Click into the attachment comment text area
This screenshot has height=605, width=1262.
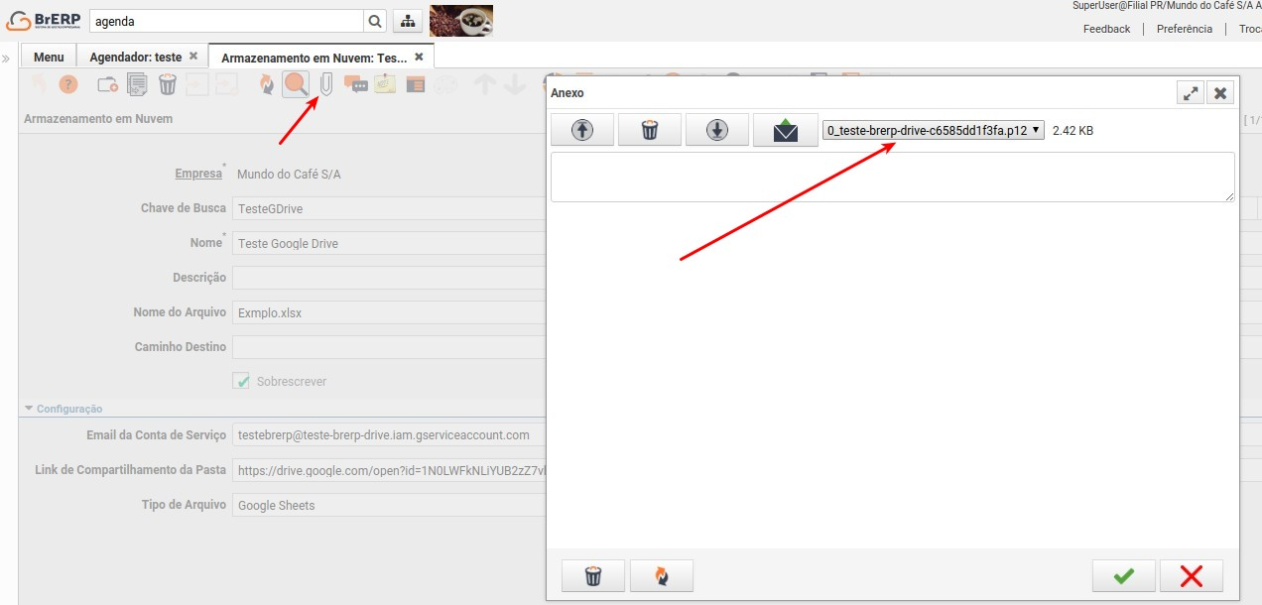pos(893,177)
